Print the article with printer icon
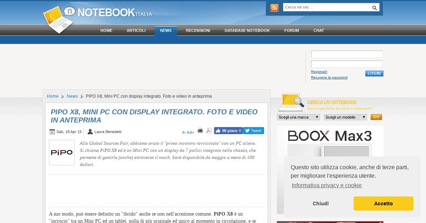The image size is (426, 223). (x=200, y=130)
